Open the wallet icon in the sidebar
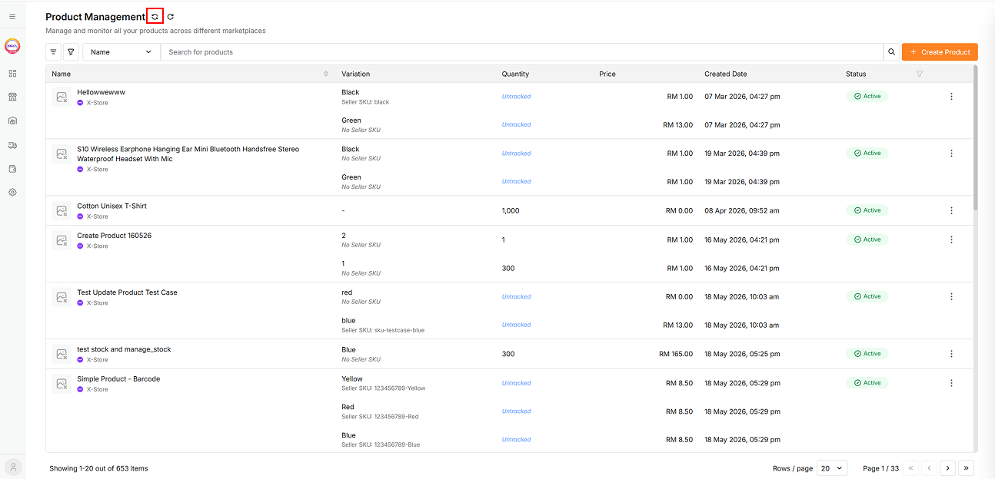 [x=12, y=169]
